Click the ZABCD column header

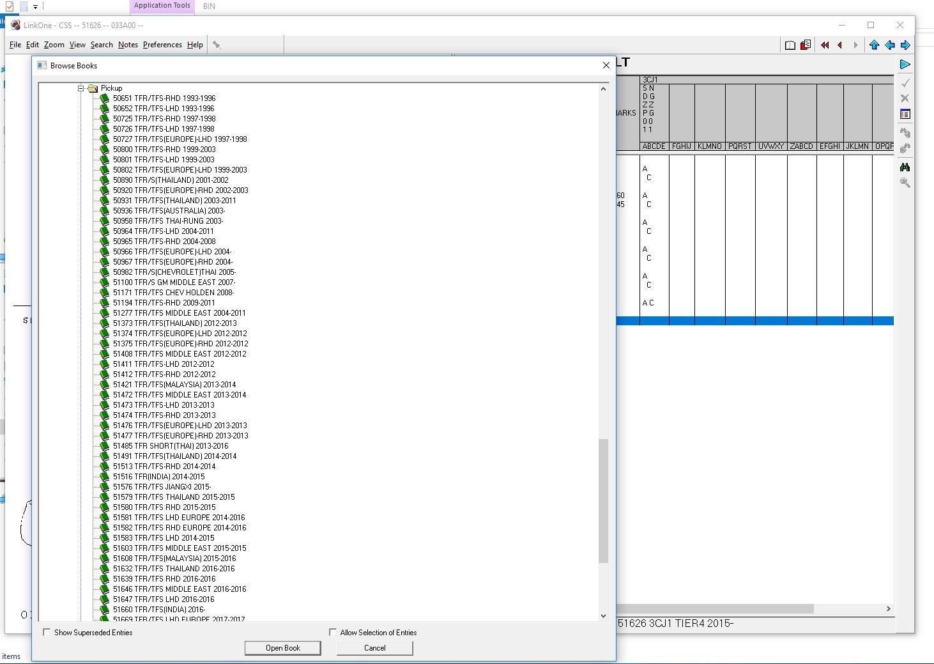point(802,146)
